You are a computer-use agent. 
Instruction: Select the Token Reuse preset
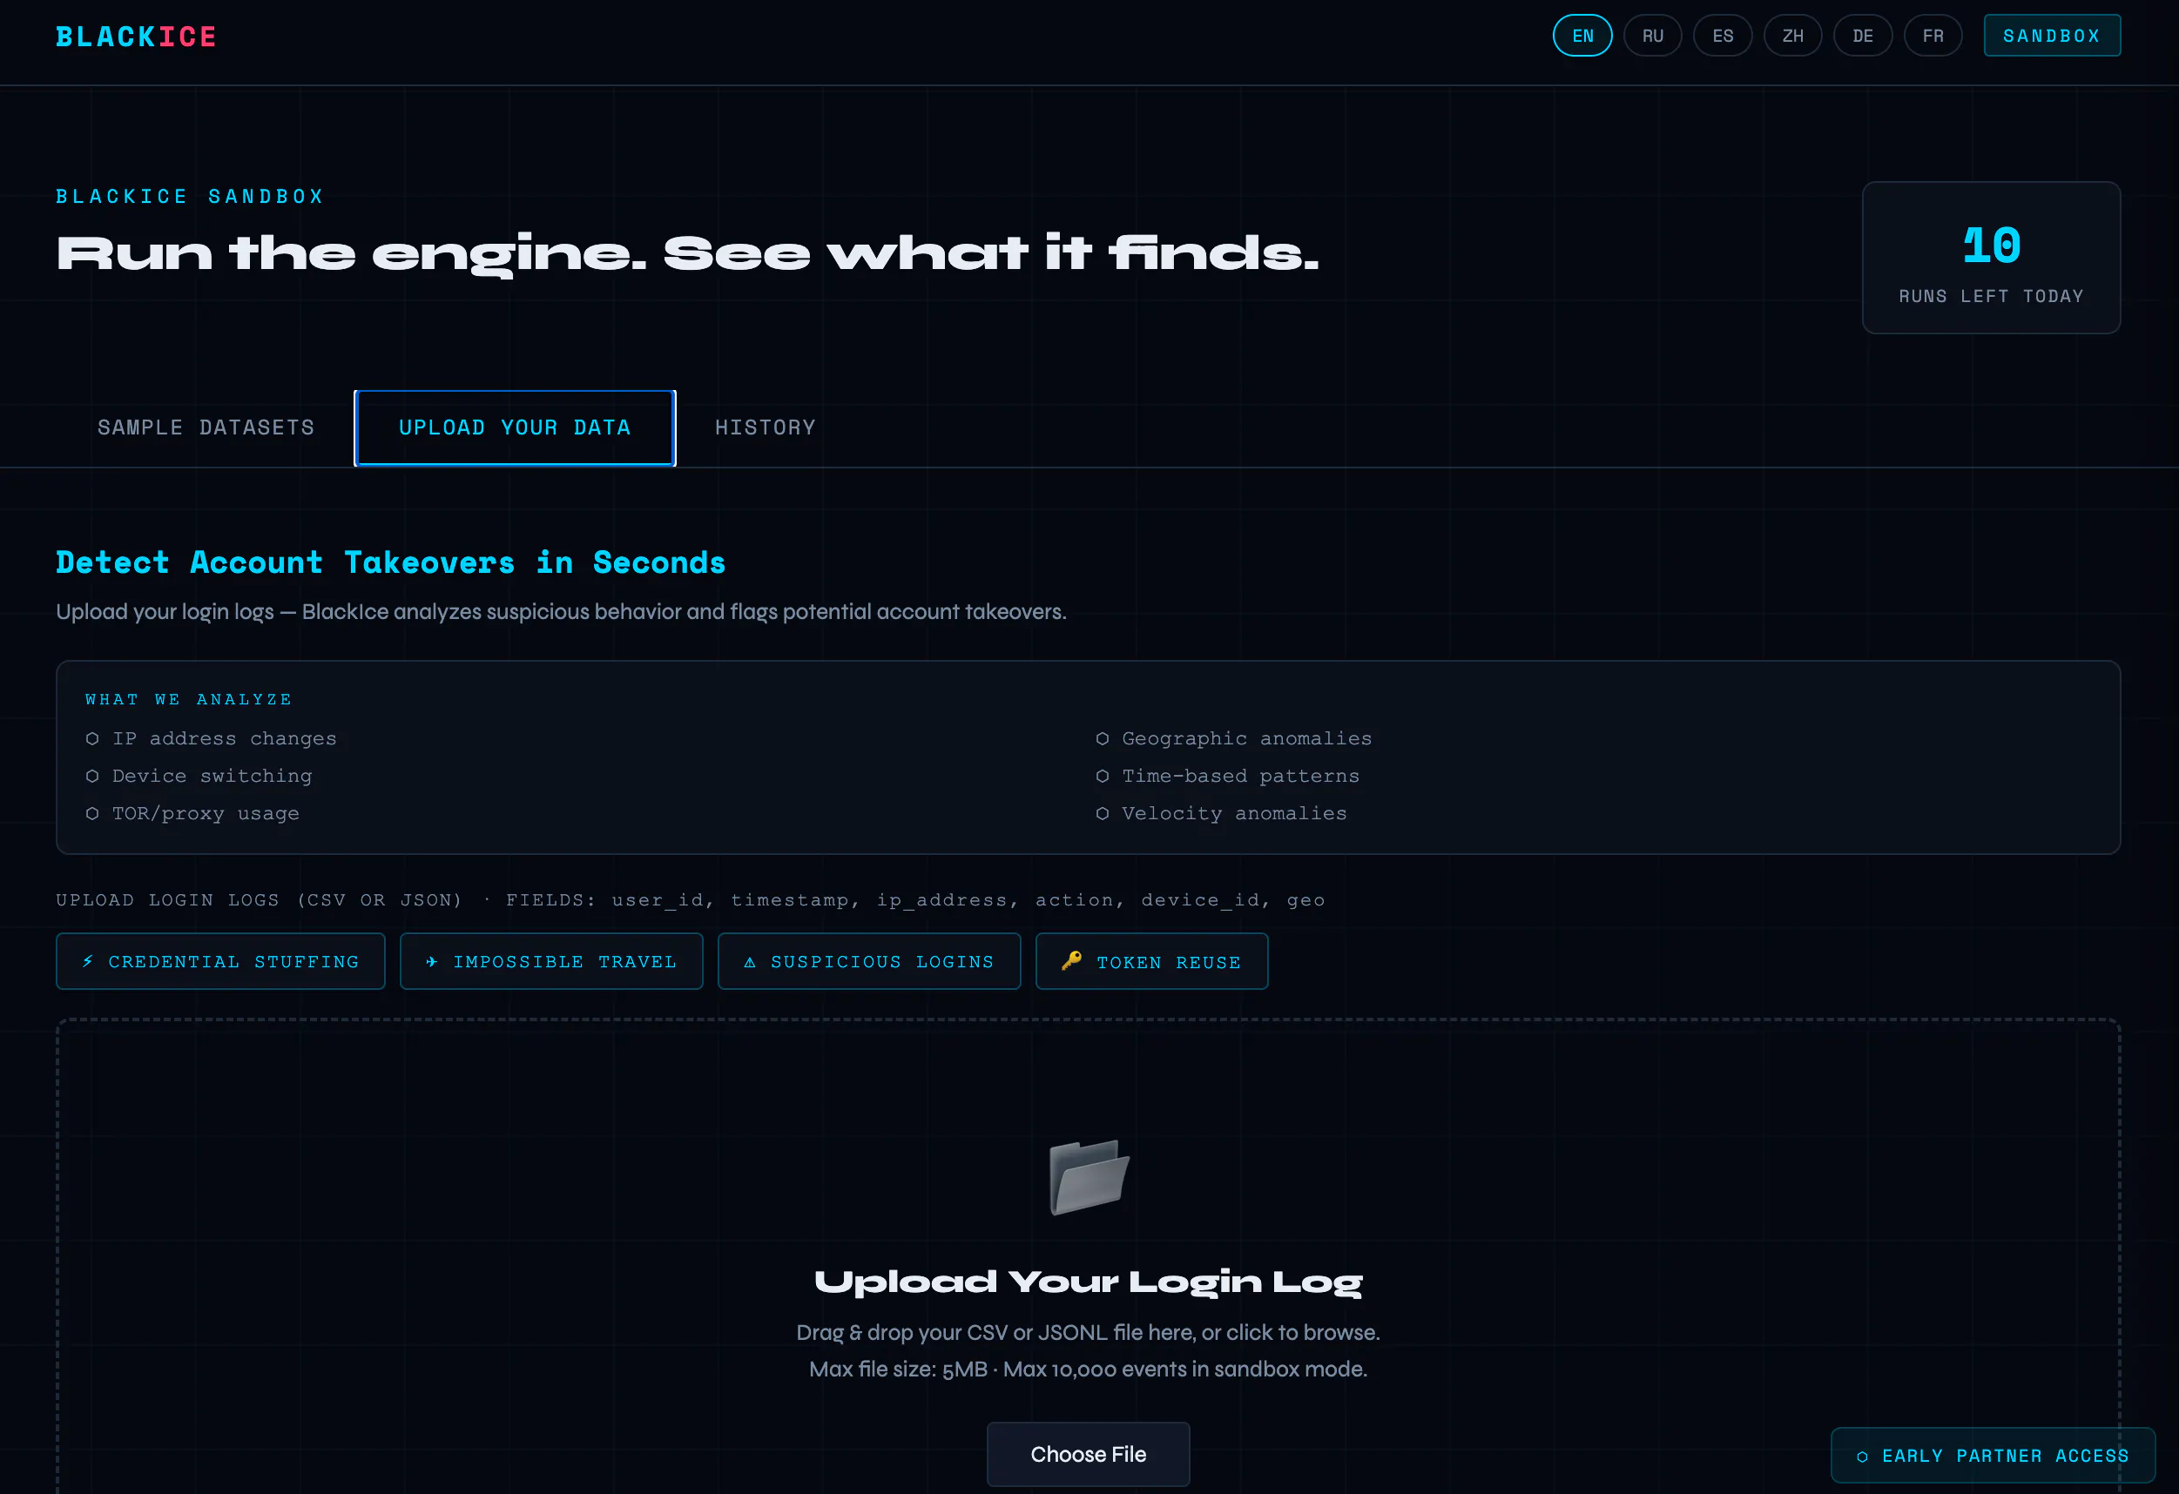(x=1151, y=960)
